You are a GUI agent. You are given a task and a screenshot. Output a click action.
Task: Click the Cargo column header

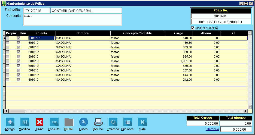pyautogui.click(x=179, y=33)
